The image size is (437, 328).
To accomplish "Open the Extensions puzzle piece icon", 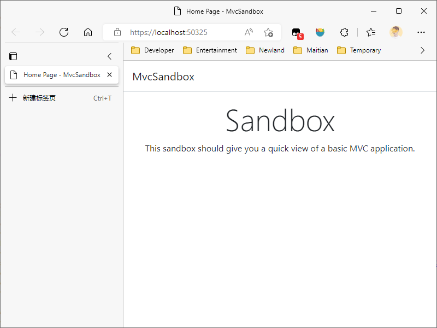I will [344, 32].
